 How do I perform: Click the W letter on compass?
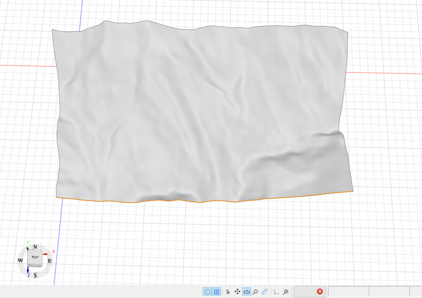tap(20, 261)
